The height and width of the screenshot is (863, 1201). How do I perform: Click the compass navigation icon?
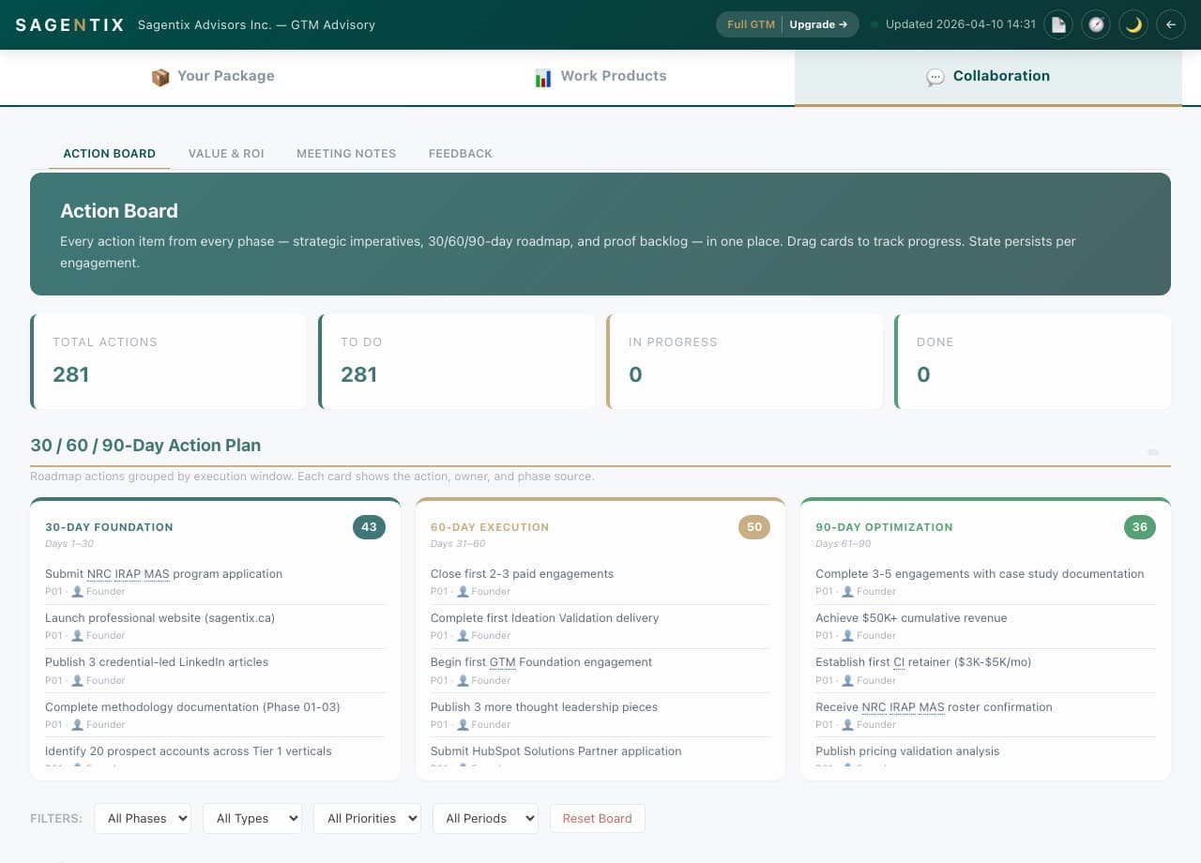pos(1096,24)
